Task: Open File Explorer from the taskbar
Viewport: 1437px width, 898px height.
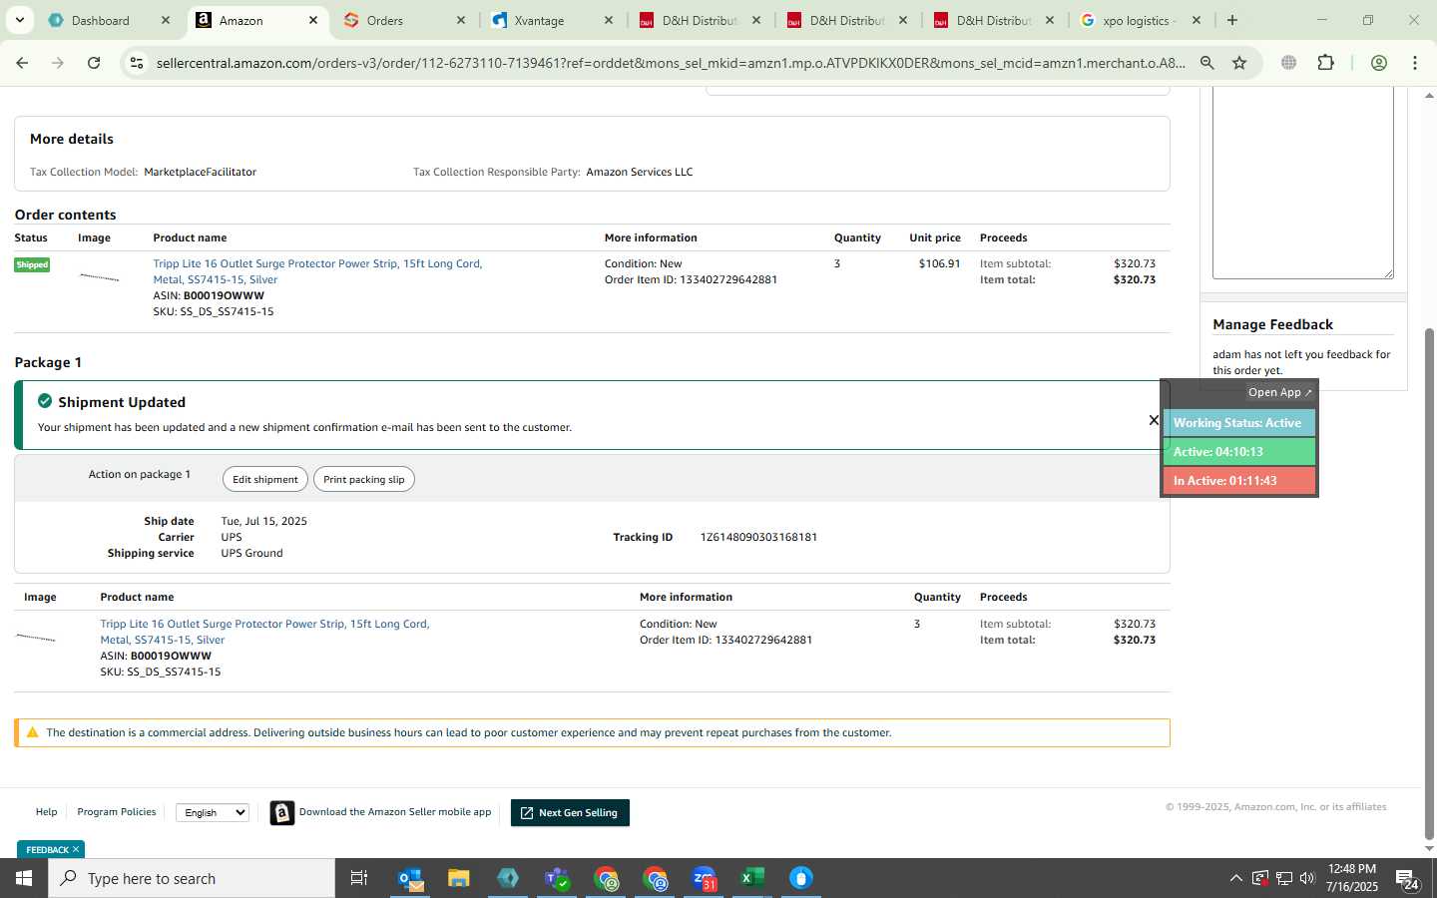Action: [459, 878]
